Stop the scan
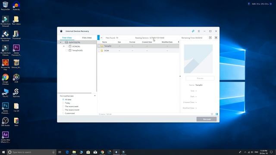Screen dimensions: 276x155 (216, 37)
